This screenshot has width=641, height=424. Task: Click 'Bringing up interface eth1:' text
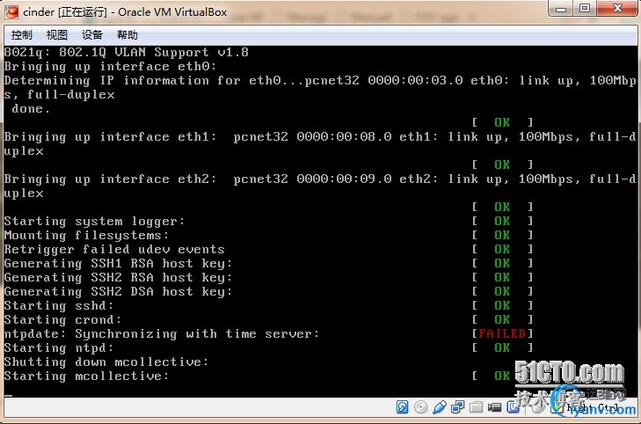(x=110, y=136)
